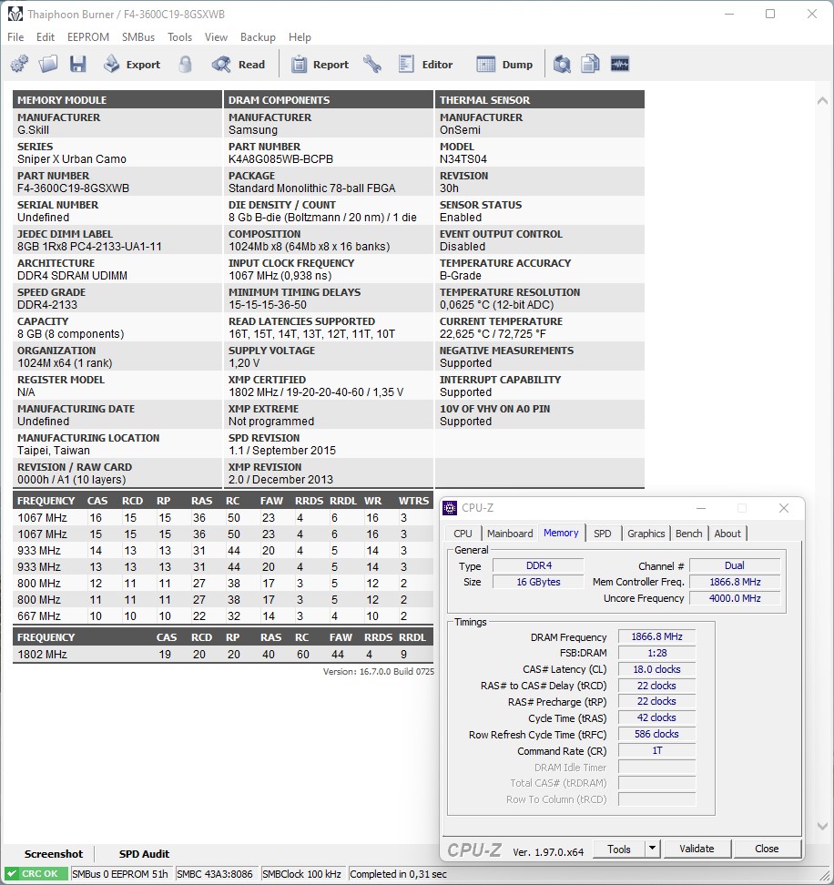Click 'SMBClock 100 kHz' status entry
834x885 pixels.
point(302,874)
